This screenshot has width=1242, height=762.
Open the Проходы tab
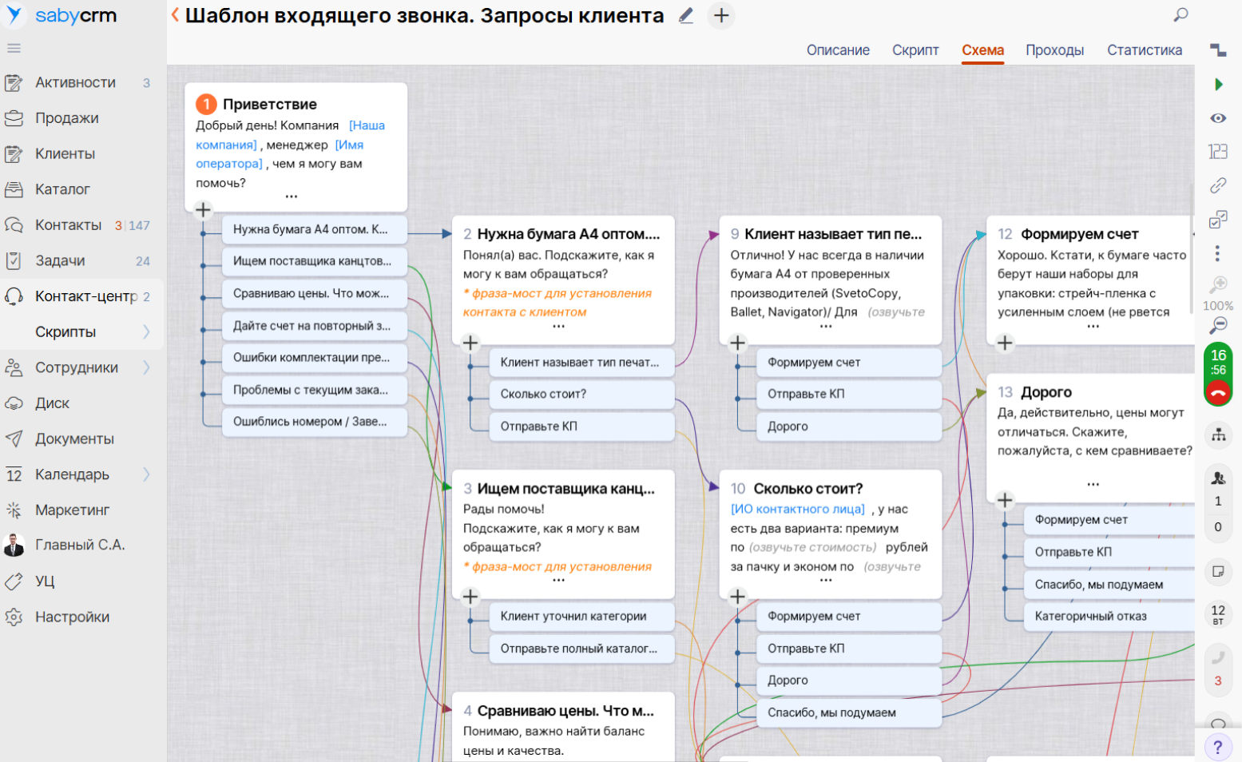(1054, 50)
